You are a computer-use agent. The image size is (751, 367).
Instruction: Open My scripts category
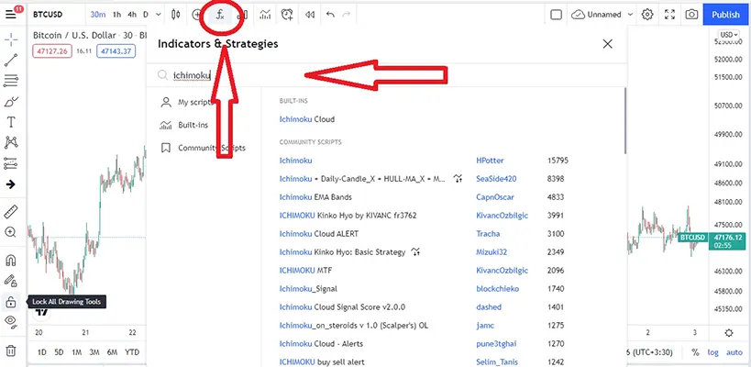(187, 102)
